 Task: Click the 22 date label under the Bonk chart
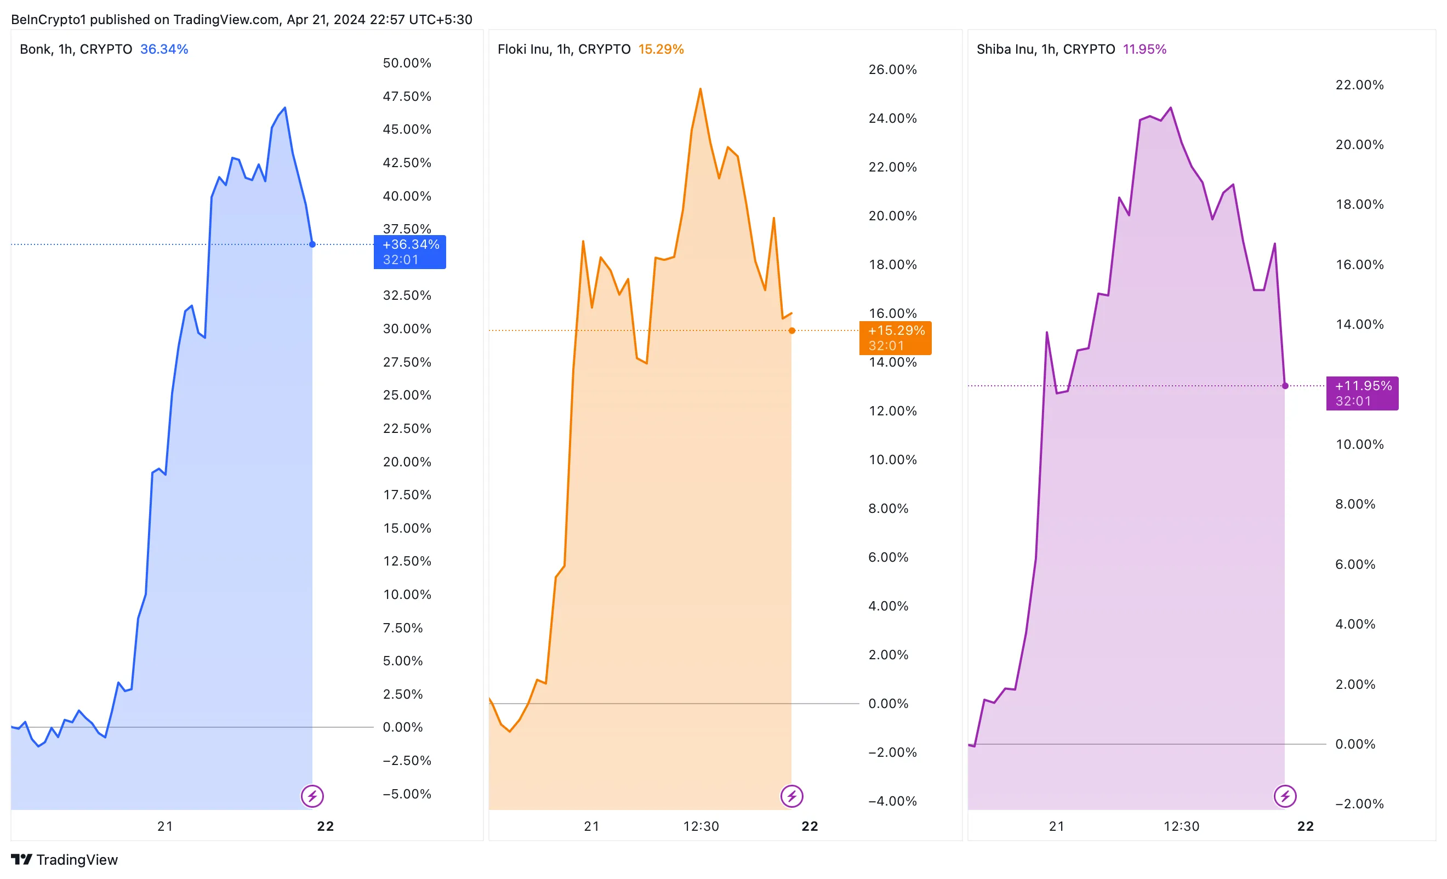click(326, 826)
